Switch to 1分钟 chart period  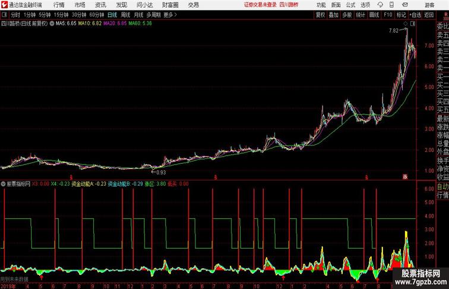30,15
